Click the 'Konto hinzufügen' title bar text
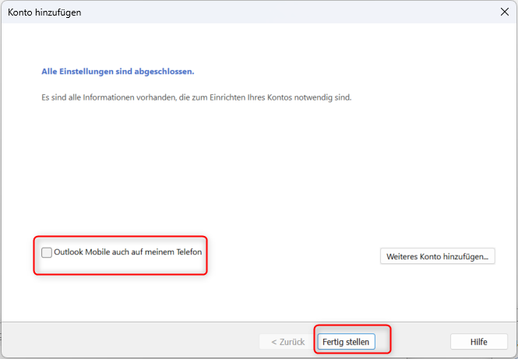 click(x=44, y=12)
